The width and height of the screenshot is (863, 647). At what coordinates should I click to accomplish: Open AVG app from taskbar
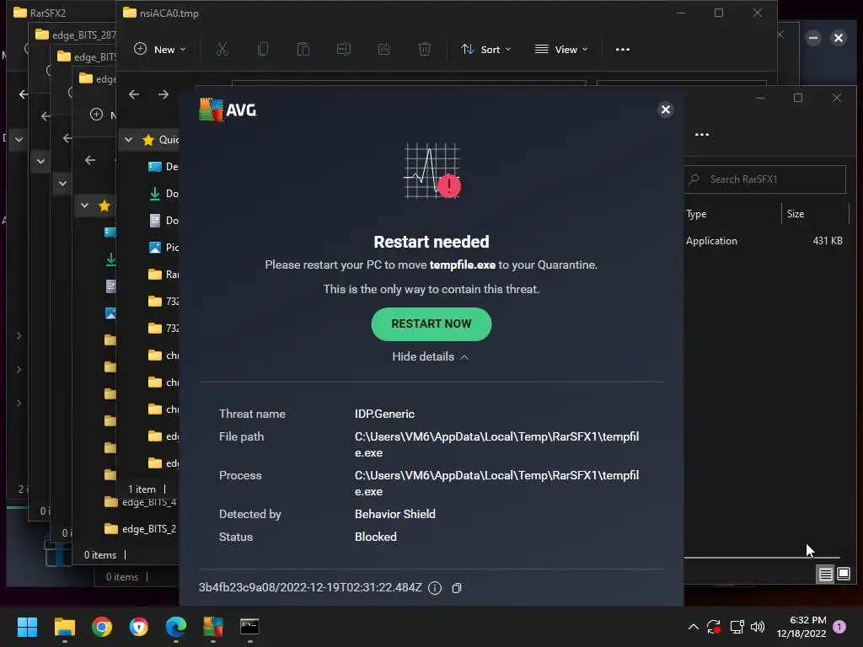[213, 627]
